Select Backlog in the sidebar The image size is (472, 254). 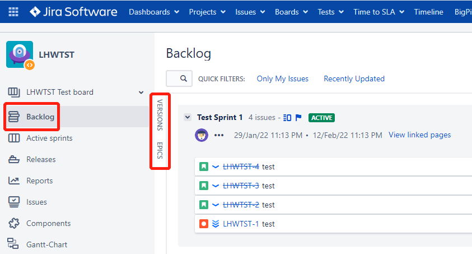click(40, 117)
